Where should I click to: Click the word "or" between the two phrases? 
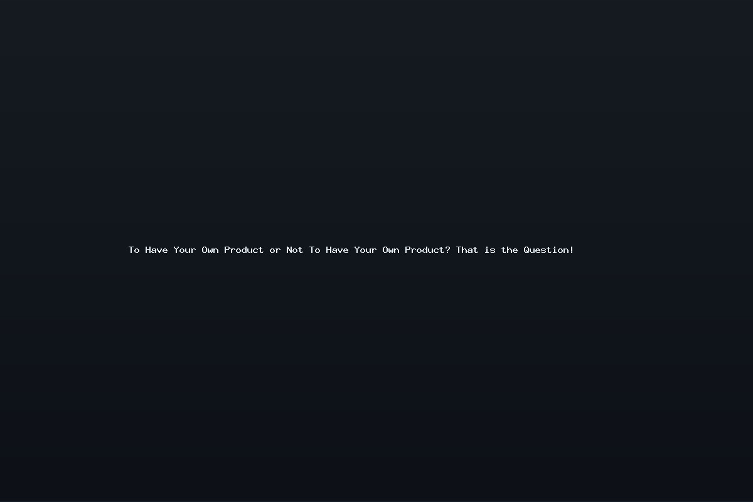(x=275, y=250)
